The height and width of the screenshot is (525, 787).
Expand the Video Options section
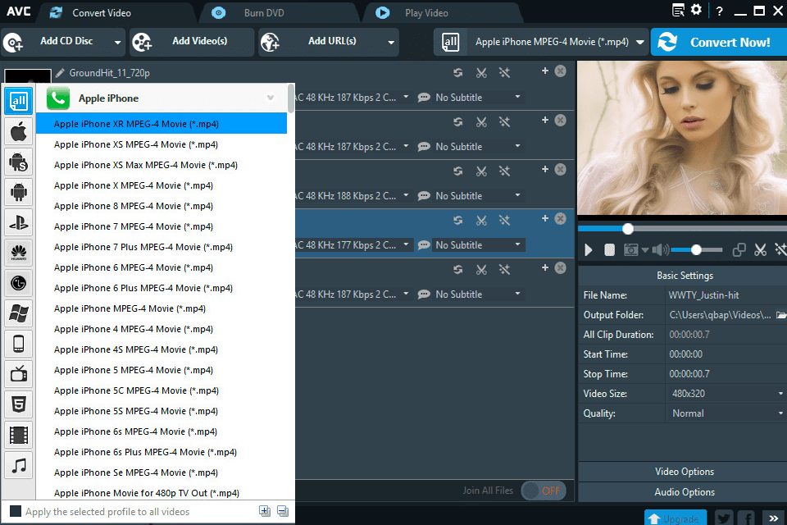684,471
